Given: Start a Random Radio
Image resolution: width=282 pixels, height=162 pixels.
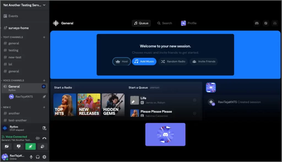Looking at the screenshot, I should 173,61.
